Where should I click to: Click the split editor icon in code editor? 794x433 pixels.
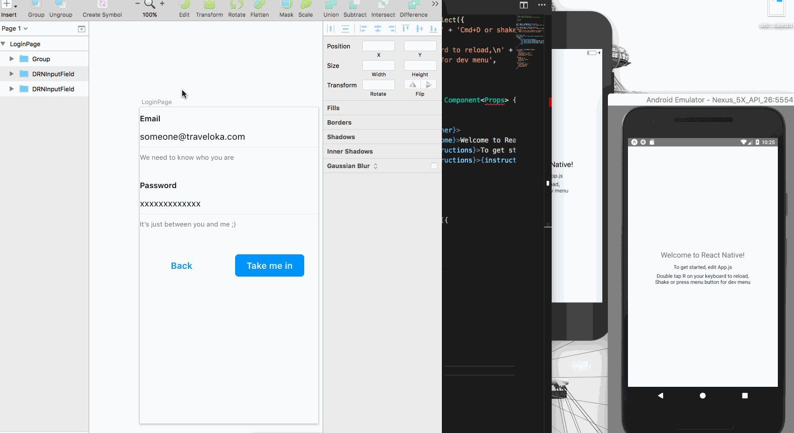click(524, 5)
